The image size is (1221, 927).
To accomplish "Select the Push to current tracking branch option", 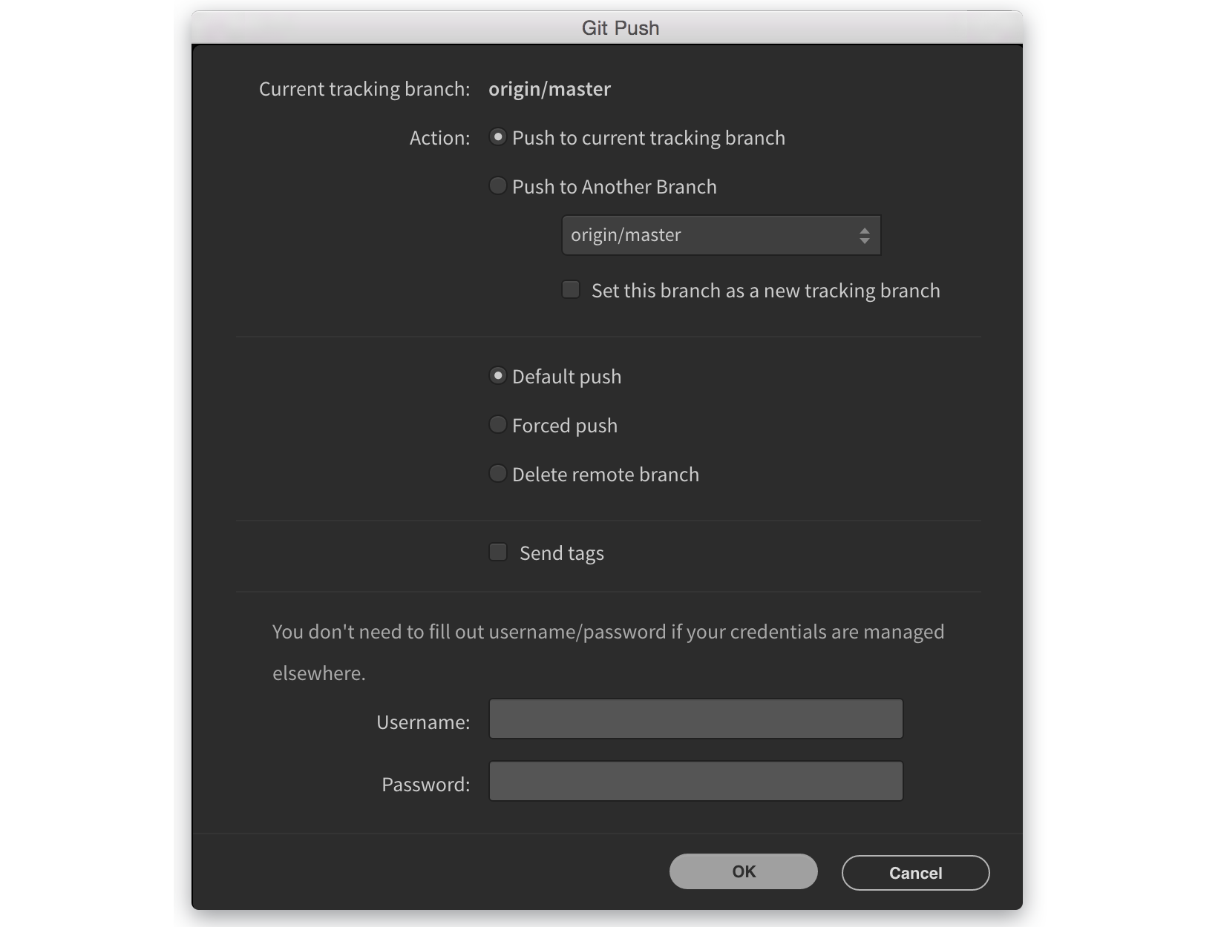I will pos(498,137).
